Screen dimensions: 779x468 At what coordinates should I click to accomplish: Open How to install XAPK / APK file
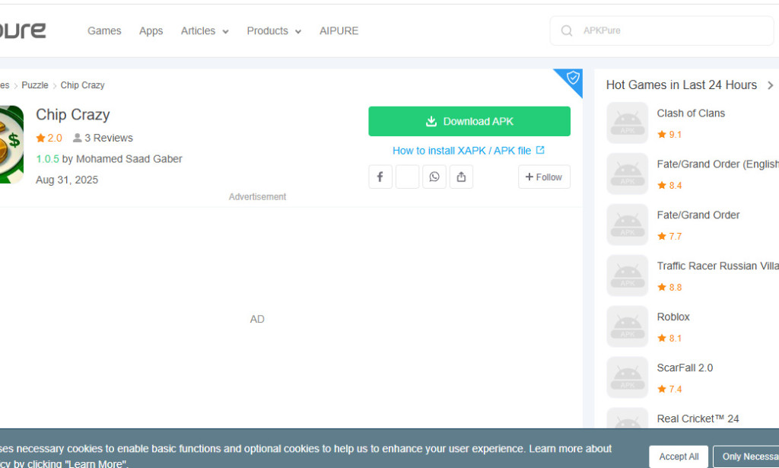(x=468, y=151)
